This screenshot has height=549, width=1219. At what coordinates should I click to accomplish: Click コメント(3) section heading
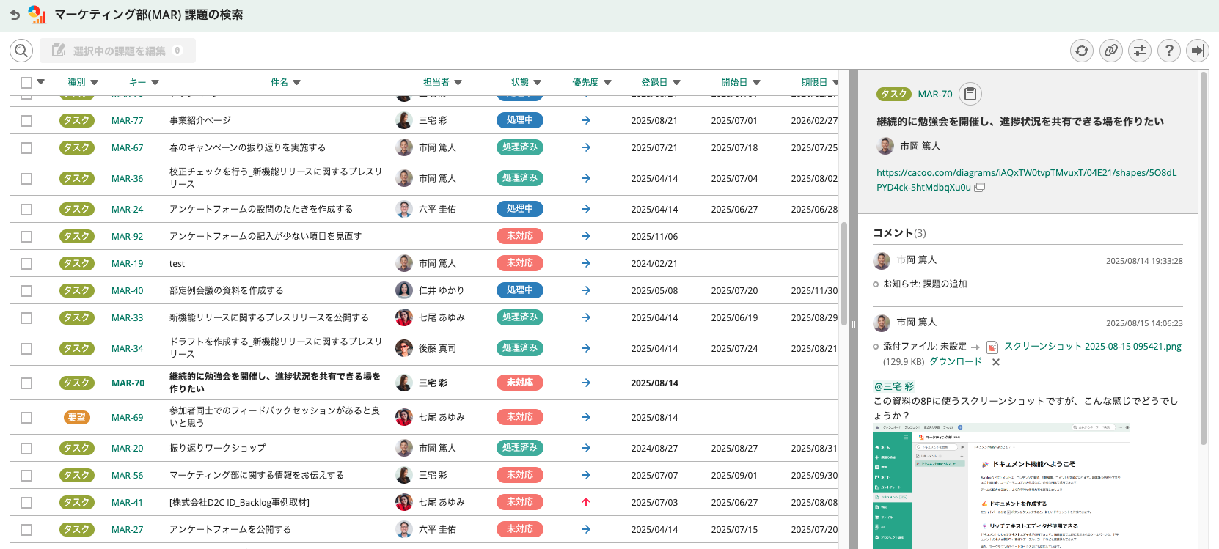coord(899,232)
